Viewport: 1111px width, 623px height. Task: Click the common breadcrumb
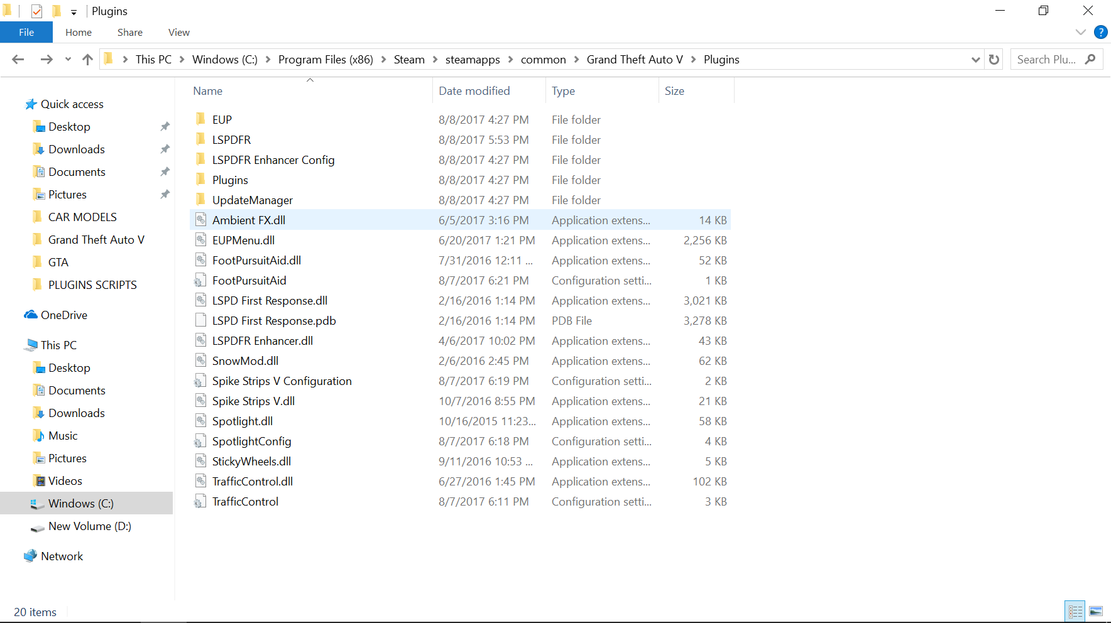[x=544, y=60]
